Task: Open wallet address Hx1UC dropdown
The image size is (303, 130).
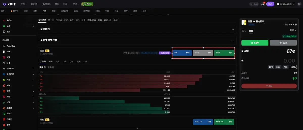Action: [x=286, y=4]
